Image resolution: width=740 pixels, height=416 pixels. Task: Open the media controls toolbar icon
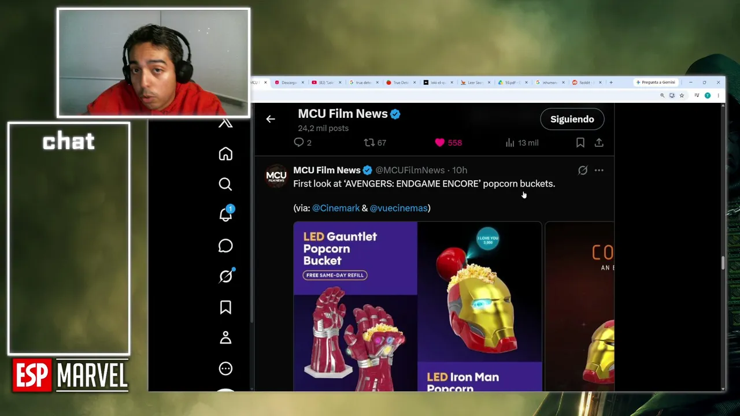click(697, 95)
